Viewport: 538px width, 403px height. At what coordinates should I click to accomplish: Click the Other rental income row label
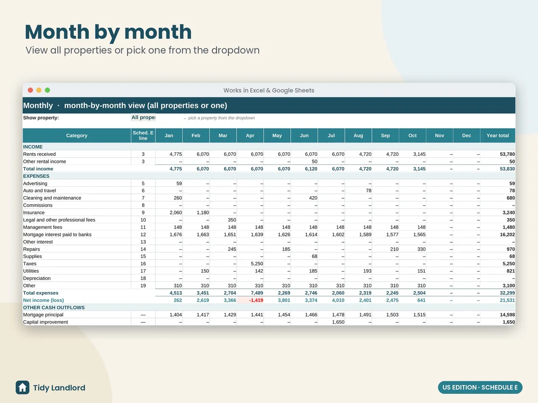(x=44, y=161)
